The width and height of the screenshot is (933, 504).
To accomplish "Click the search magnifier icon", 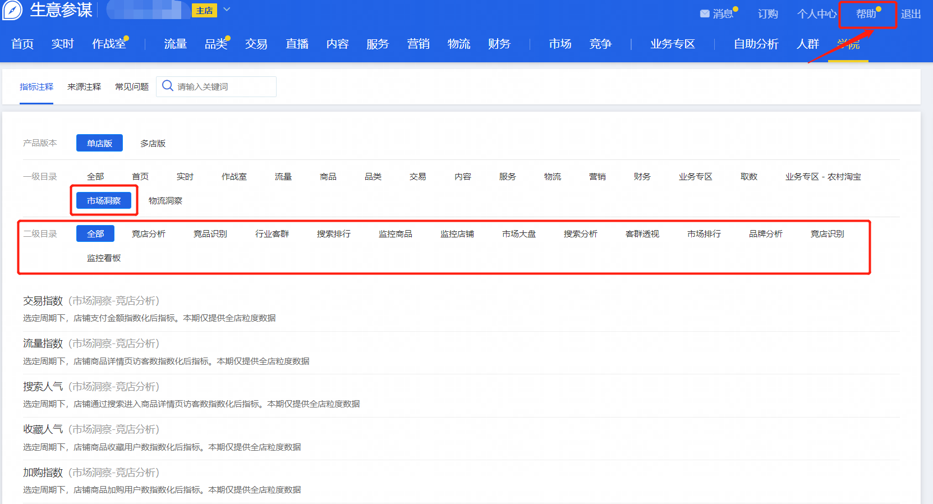I will click(167, 86).
